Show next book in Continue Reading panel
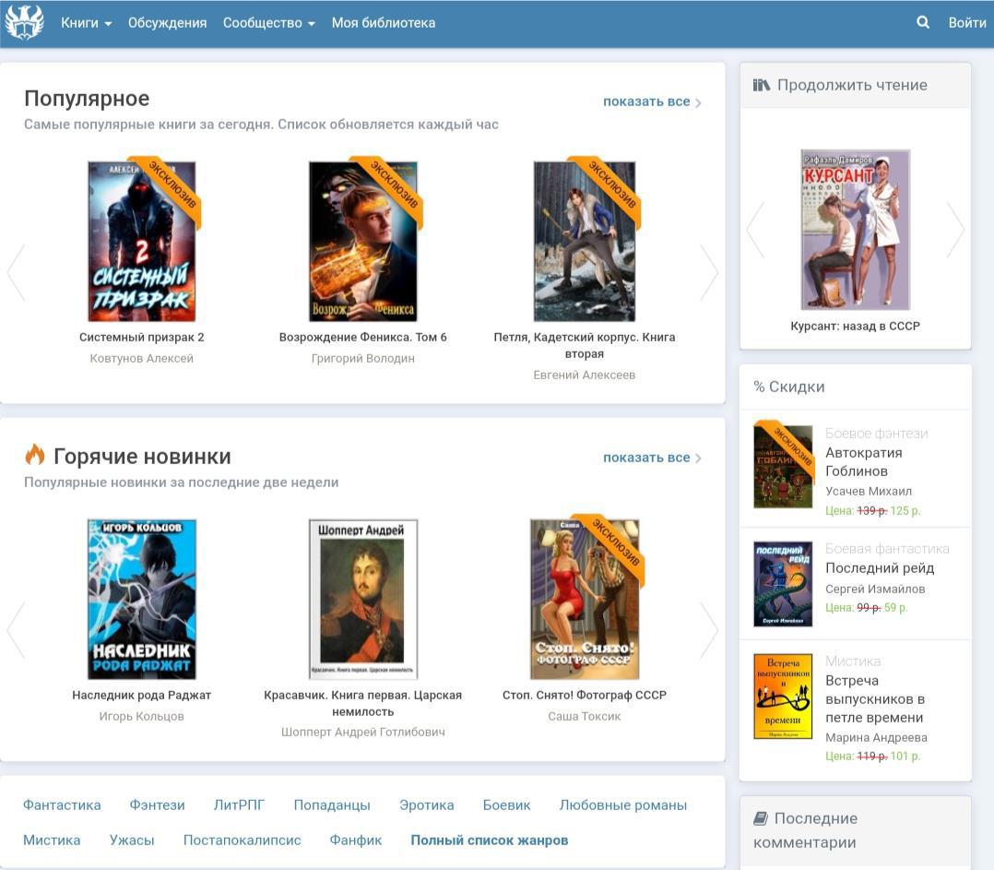 pyautogui.click(x=954, y=230)
